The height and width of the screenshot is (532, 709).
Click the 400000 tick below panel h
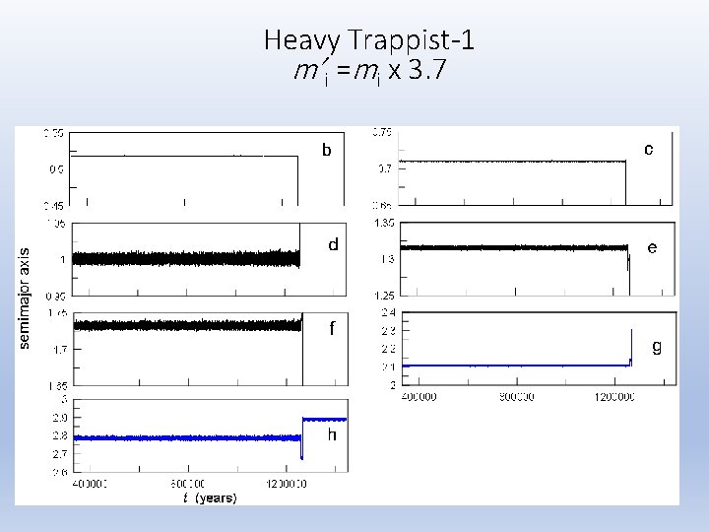click(90, 484)
